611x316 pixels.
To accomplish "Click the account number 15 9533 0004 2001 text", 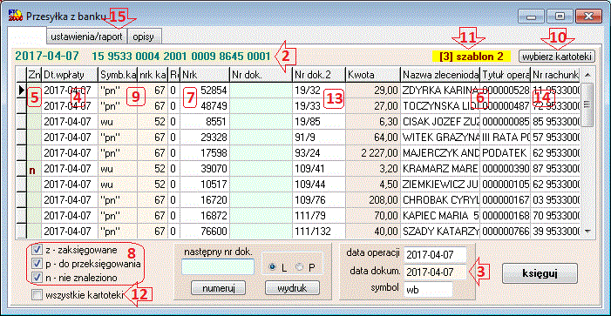I will pos(180,56).
